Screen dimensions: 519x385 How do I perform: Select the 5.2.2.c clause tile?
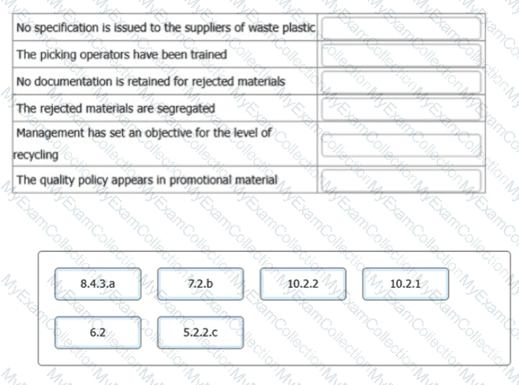click(200, 331)
